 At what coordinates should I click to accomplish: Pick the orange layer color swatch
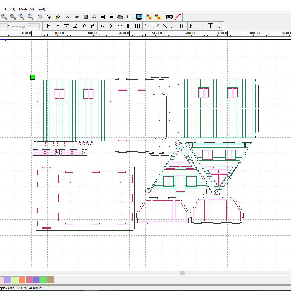click(x=22, y=280)
